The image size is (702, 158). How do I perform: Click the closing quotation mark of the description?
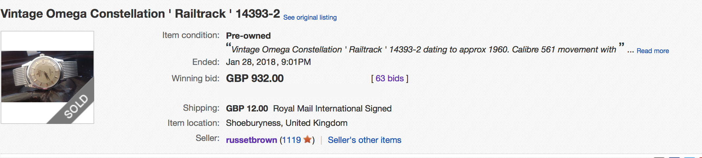[x=621, y=45]
